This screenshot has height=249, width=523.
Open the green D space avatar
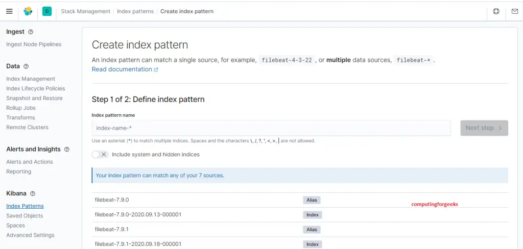(x=47, y=11)
